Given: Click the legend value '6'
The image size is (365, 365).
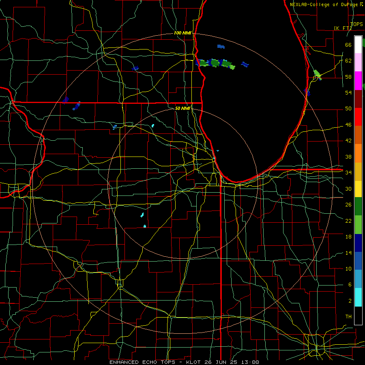Looking at the screenshot, I should point(350,285).
